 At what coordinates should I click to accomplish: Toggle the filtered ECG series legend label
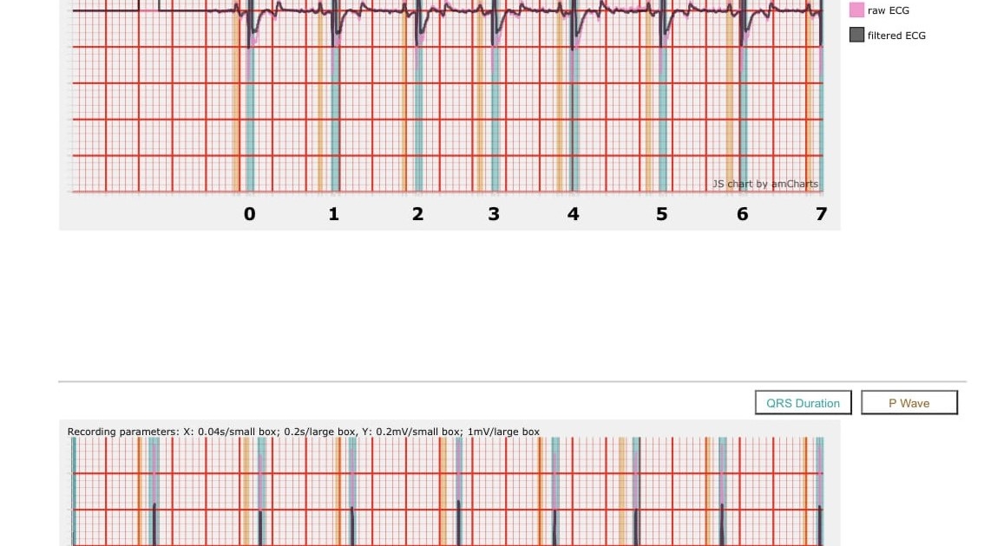(896, 36)
